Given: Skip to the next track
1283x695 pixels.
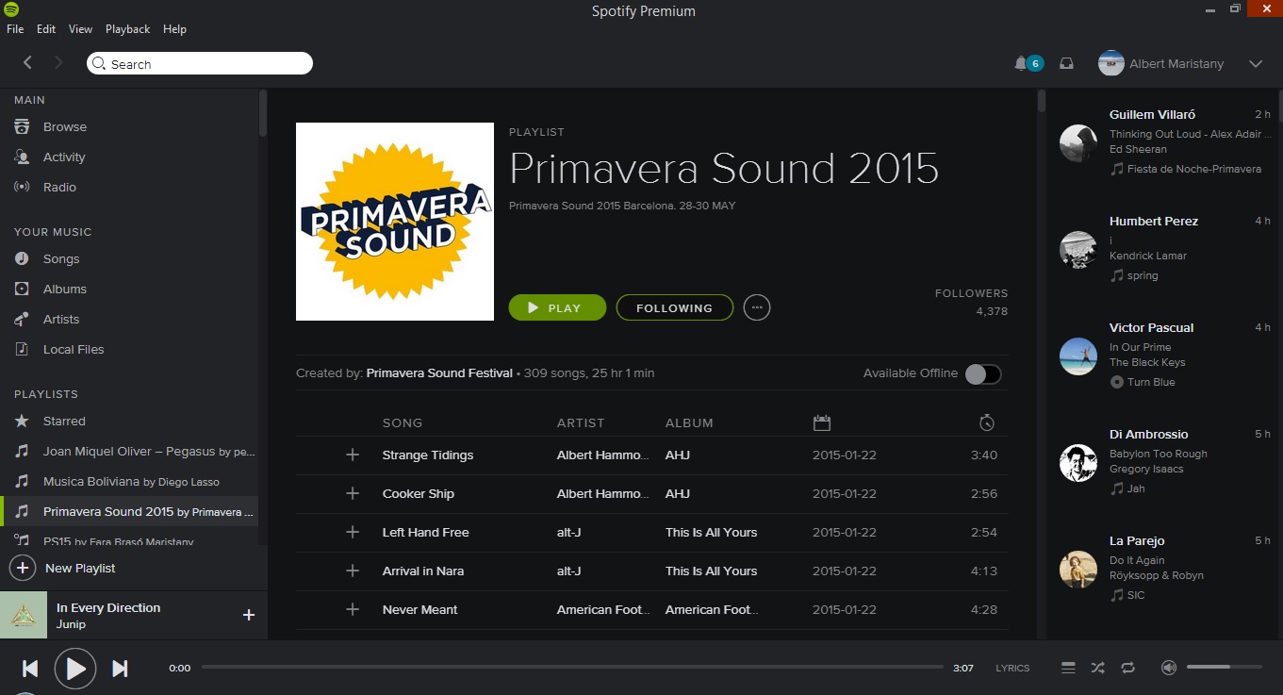Looking at the screenshot, I should point(120,669).
